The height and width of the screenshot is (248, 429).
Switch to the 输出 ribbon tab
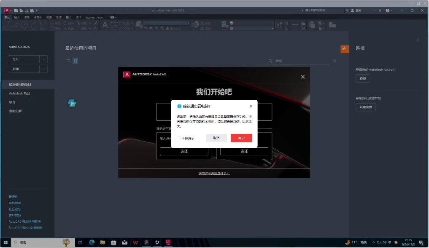pos(69,17)
